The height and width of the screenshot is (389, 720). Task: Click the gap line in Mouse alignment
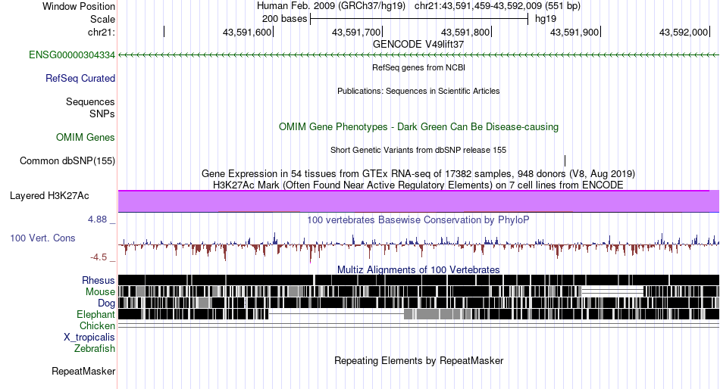[612, 291]
